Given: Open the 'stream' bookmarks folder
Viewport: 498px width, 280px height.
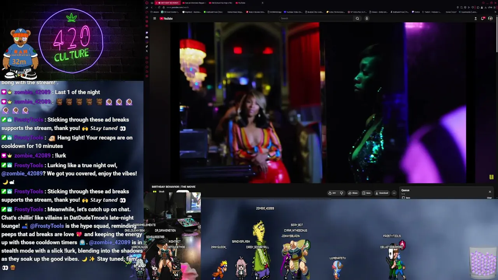Looking at the screenshot, I should 154,12.
